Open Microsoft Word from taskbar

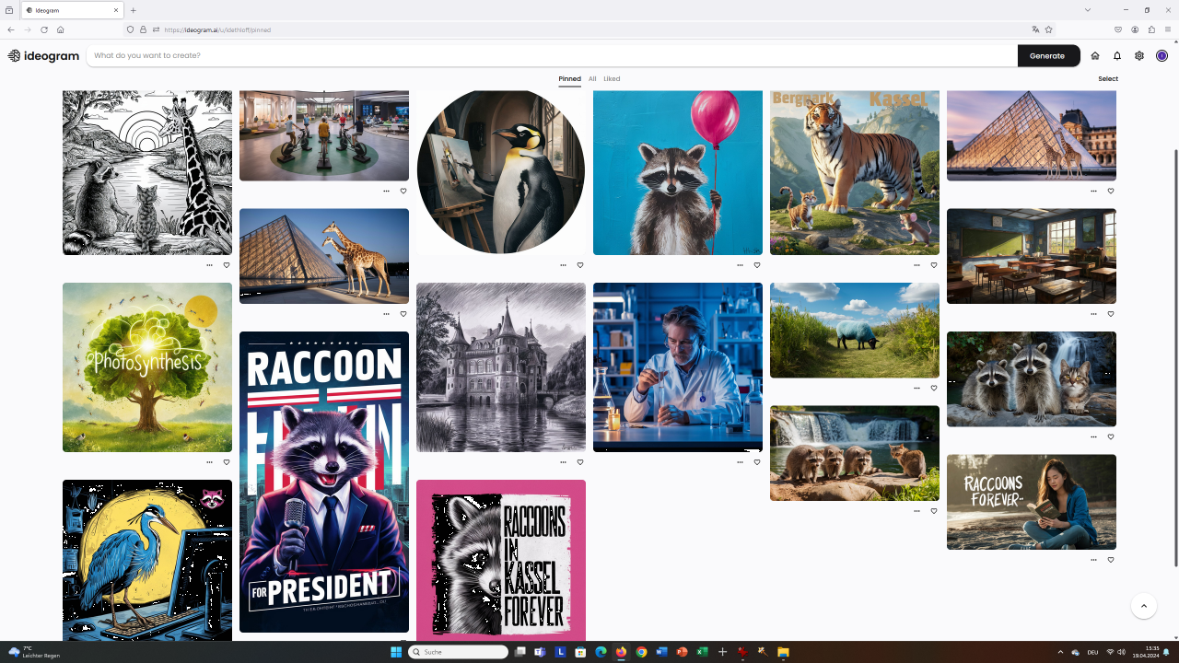(x=661, y=652)
